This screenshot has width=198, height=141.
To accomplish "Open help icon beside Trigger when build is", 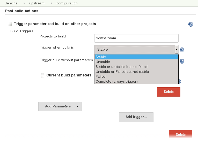I will click(x=182, y=50).
